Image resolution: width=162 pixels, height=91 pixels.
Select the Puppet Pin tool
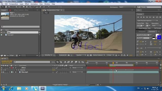point(49,7)
